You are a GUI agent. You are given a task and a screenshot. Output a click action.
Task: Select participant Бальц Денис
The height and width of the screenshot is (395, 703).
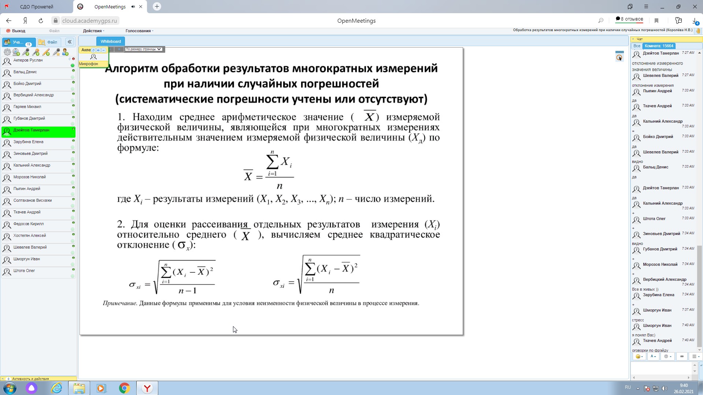[x=38, y=73]
